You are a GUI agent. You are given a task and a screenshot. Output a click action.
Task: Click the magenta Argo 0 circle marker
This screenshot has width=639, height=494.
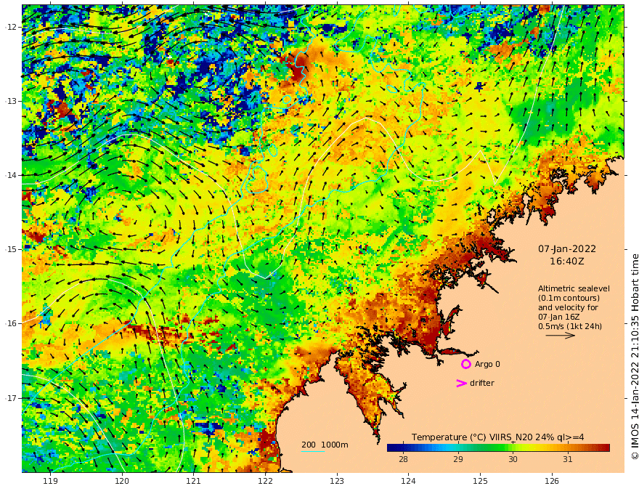point(465,364)
